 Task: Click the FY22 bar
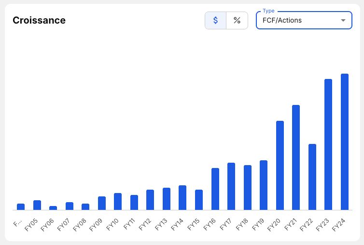(x=312, y=177)
